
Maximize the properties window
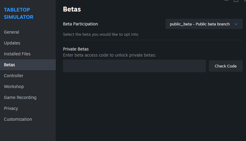pos(236,1)
